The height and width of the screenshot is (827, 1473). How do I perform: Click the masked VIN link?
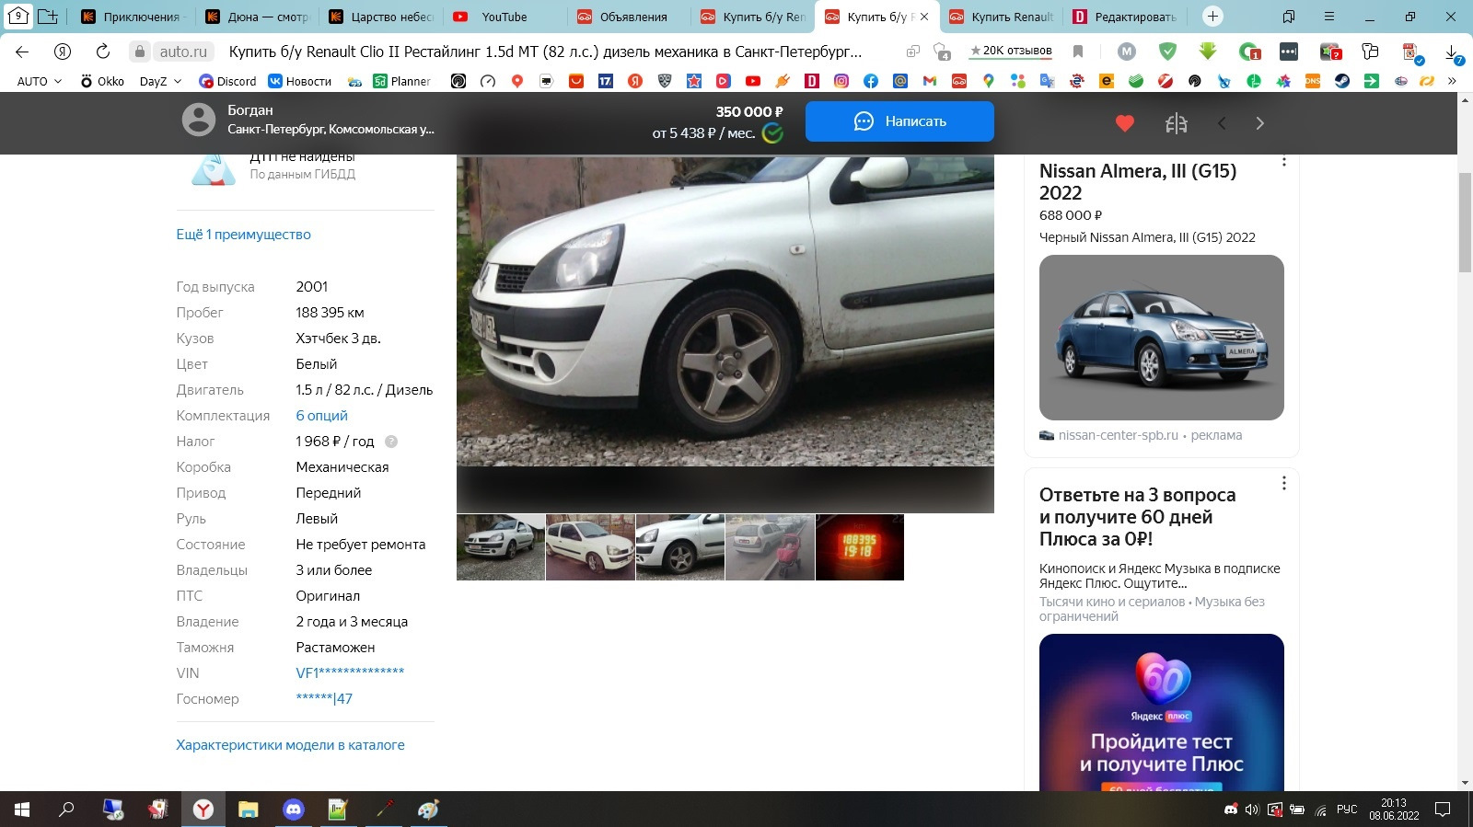tap(350, 673)
